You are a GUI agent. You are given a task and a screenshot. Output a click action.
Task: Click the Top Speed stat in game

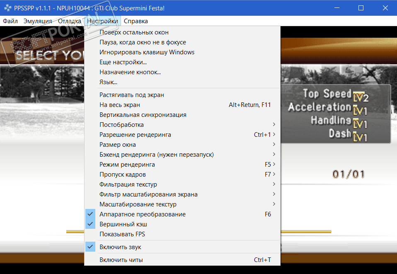click(x=336, y=94)
